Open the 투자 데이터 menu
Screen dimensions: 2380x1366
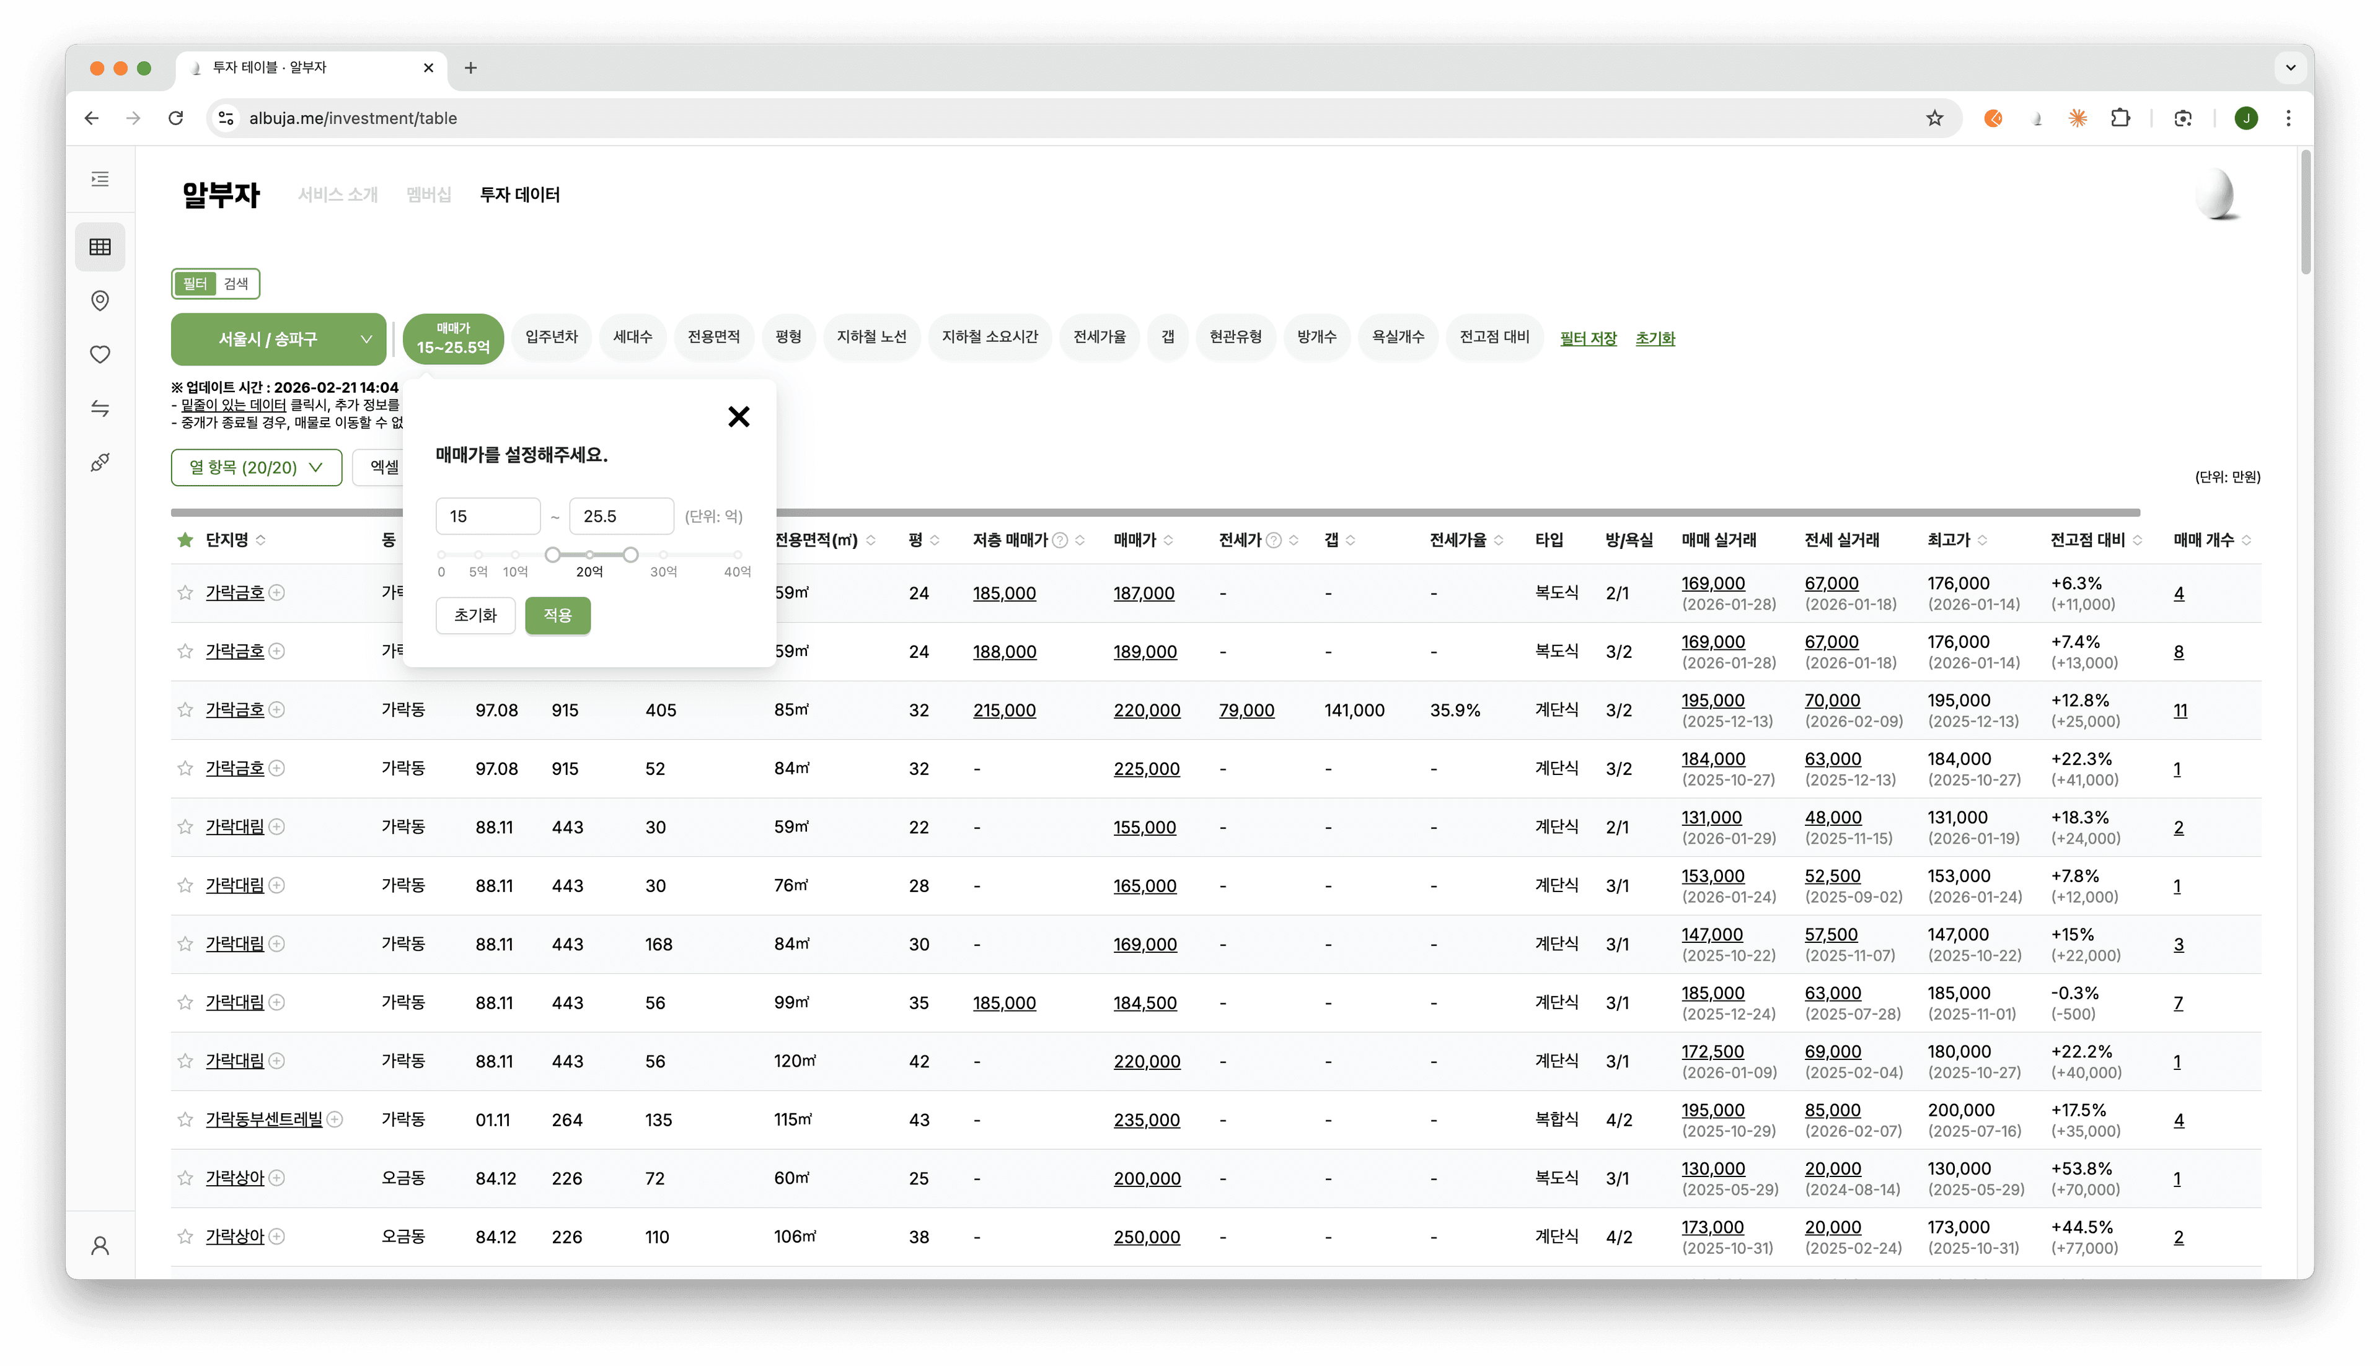tap(520, 194)
